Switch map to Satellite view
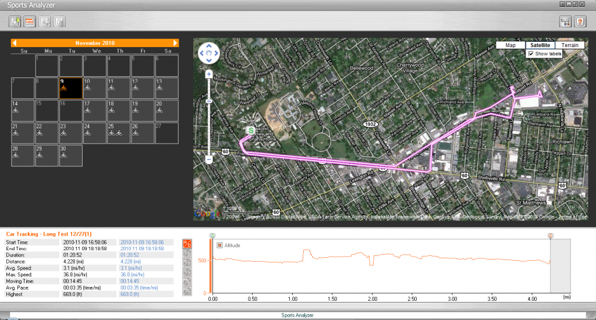 click(540, 45)
